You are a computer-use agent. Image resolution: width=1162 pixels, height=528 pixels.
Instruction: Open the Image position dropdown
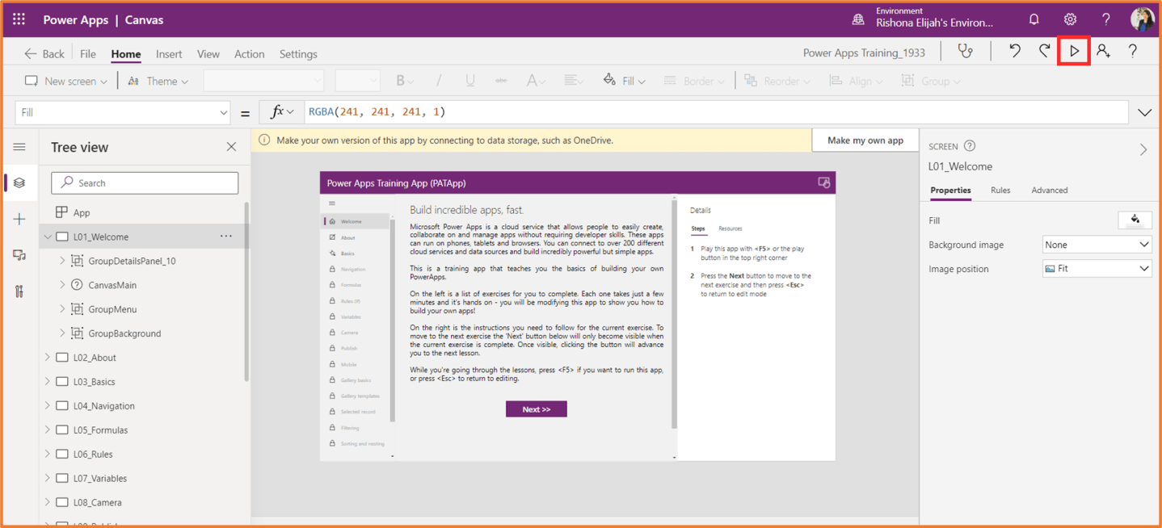pos(1097,269)
